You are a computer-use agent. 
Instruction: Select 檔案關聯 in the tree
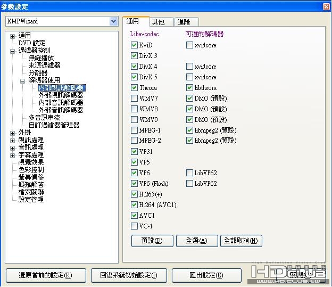pyautogui.click(x=31, y=192)
